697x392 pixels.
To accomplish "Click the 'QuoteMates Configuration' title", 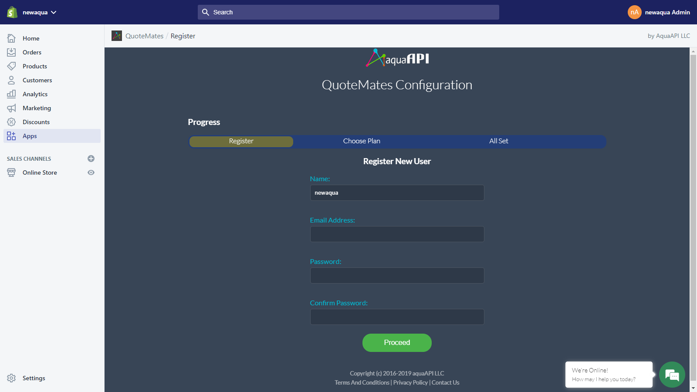I will pos(397,85).
